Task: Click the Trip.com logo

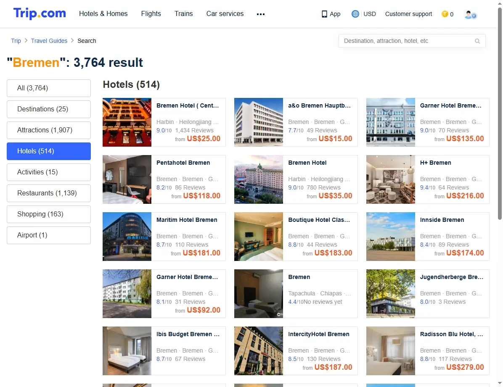Action: 40,13
